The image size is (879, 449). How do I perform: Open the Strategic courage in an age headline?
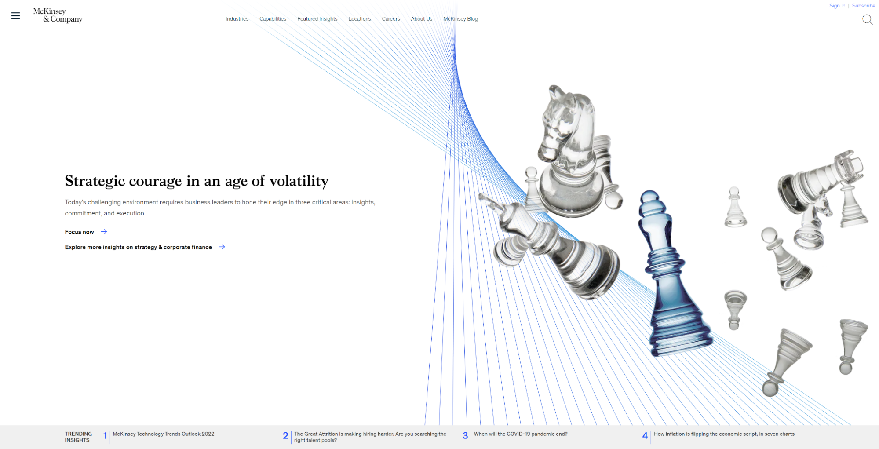(197, 181)
